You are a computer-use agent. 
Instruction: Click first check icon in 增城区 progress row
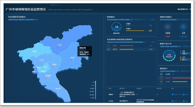(172, 94)
